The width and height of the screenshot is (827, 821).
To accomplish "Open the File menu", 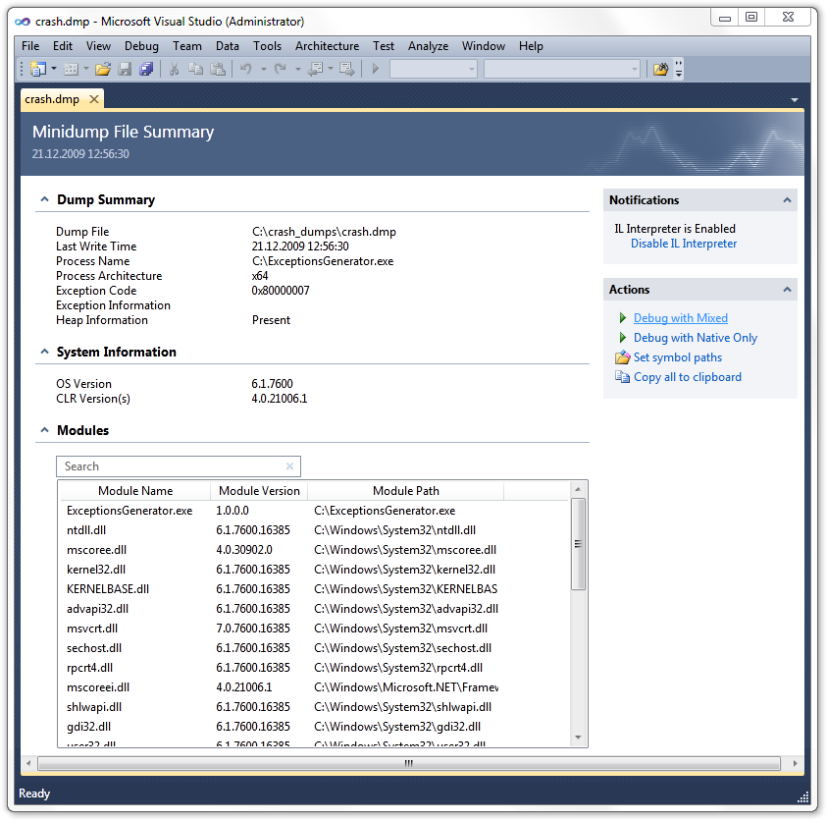I will pos(30,46).
